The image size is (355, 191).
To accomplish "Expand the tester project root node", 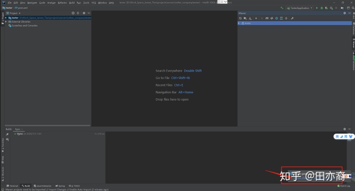I will pyautogui.click(x=6, y=18).
